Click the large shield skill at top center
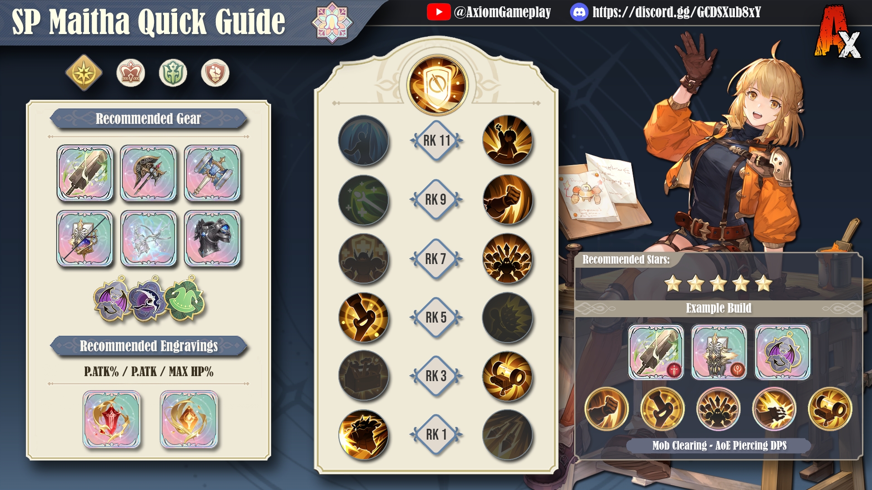Viewport: 872px width, 490px height. click(x=437, y=85)
